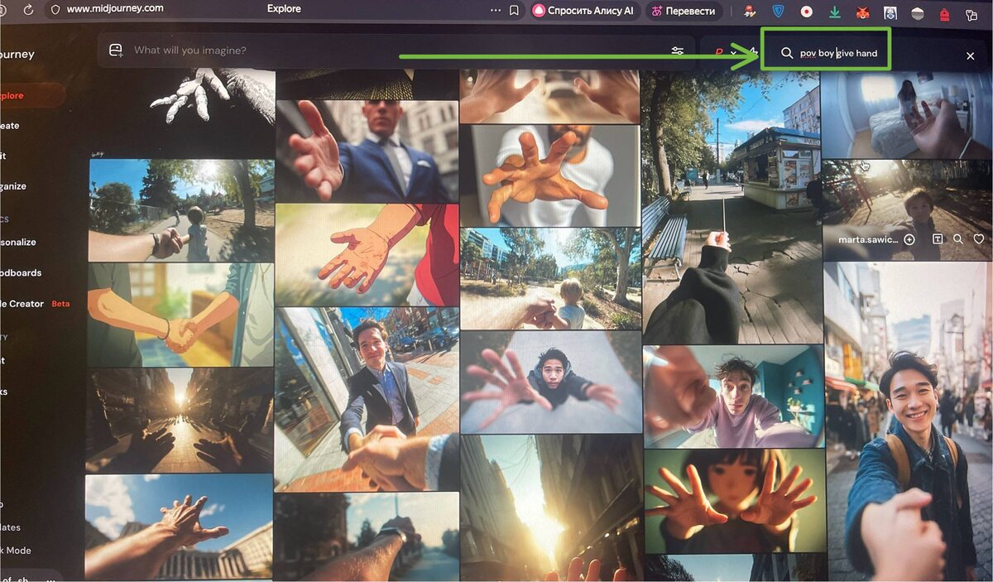
Task: Open the anime girl with both hands out image
Action: (736, 501)
